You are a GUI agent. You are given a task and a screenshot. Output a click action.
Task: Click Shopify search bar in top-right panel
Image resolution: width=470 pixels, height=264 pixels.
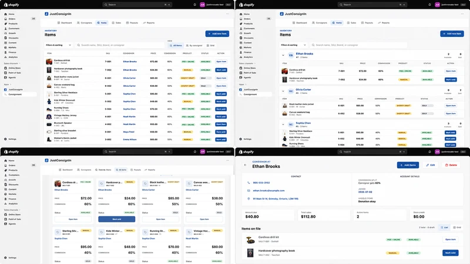(372, 5)
